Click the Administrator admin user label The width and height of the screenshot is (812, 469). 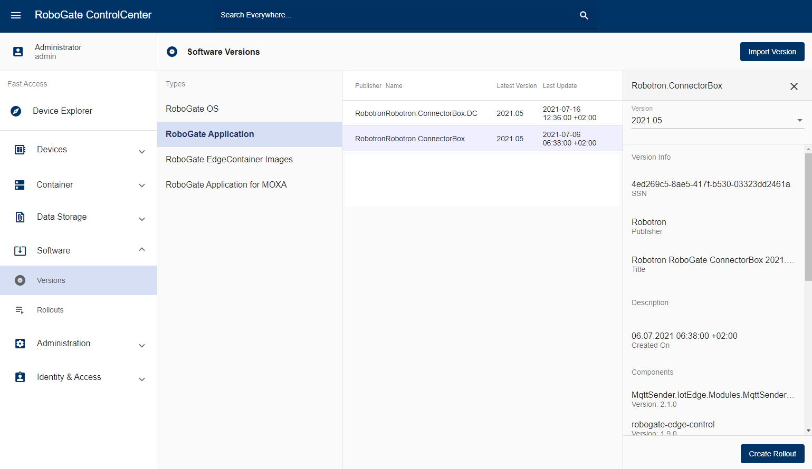point(58,52)
